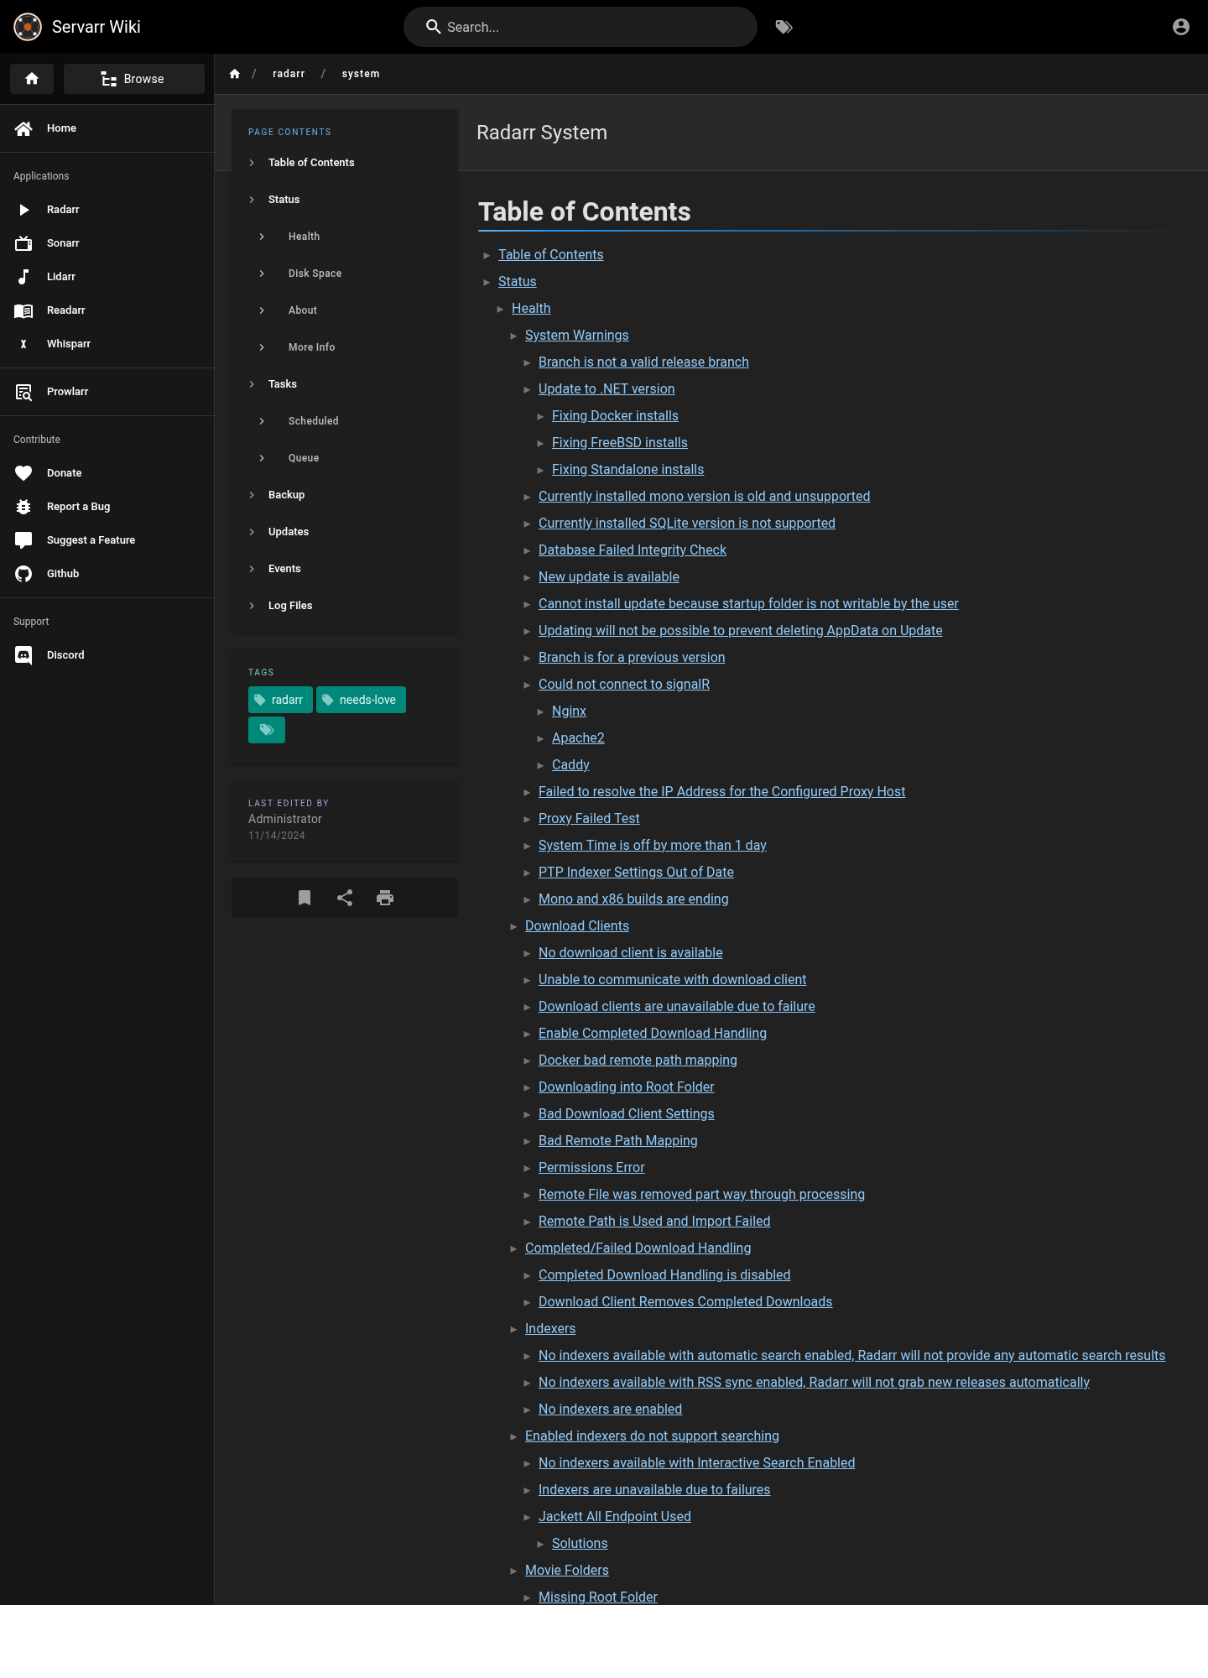The image size is (1208, 1678).
Task: Open the Proxy Failed Test link
Action: [x=589, y=819]
